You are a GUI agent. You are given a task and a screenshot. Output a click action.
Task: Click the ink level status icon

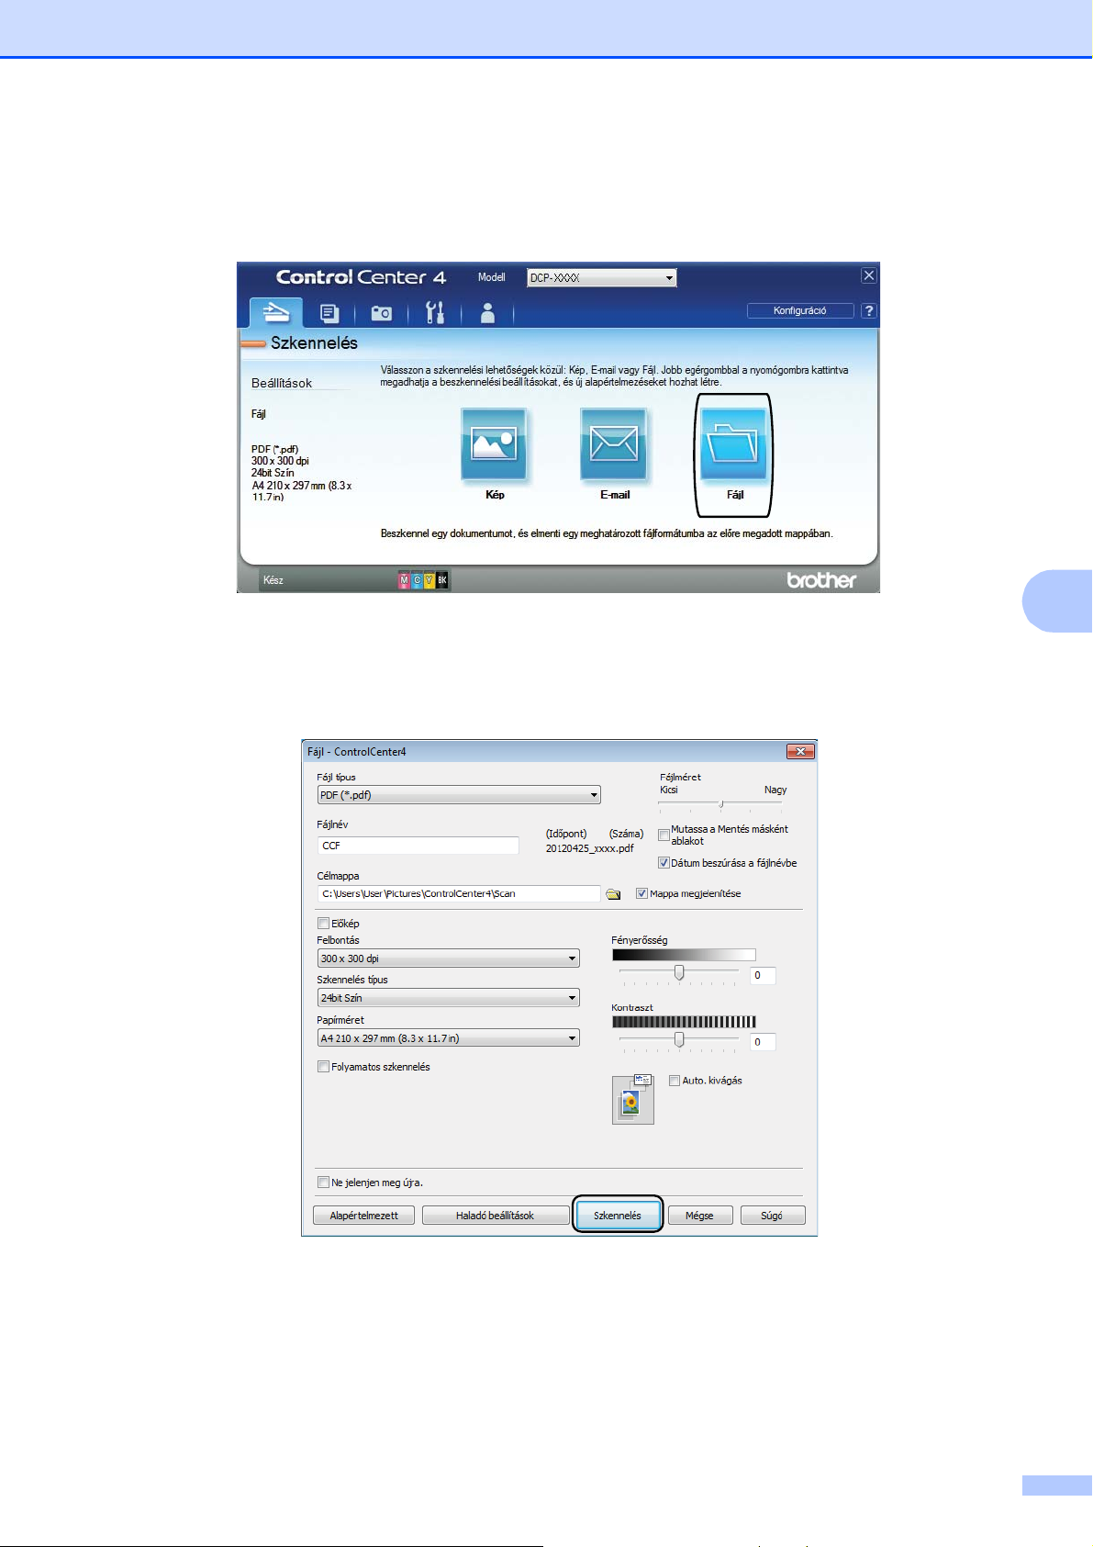click(x=423, y=580)
